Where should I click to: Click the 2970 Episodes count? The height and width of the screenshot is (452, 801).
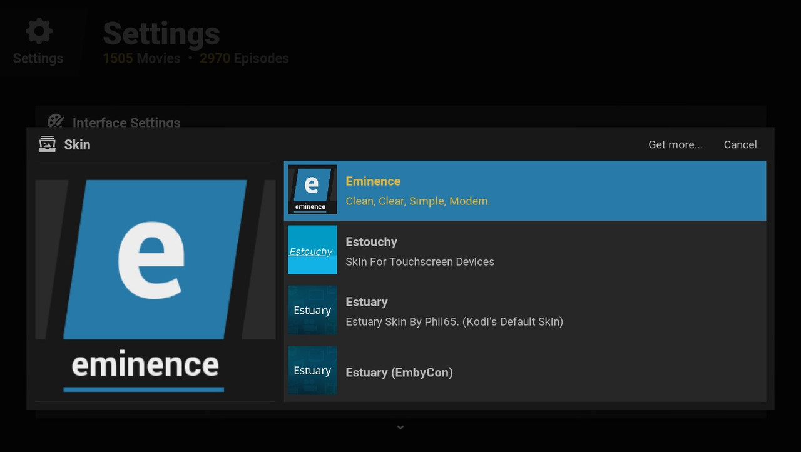244,58
